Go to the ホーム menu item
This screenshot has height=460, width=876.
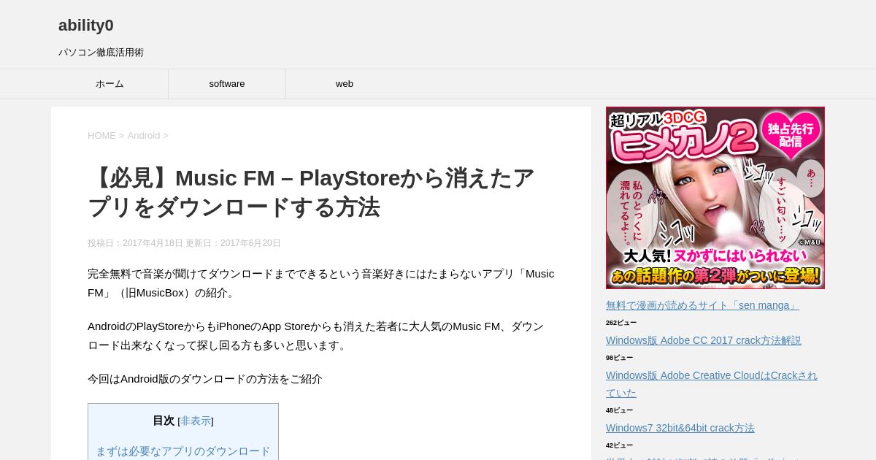[x=109, y=84]
